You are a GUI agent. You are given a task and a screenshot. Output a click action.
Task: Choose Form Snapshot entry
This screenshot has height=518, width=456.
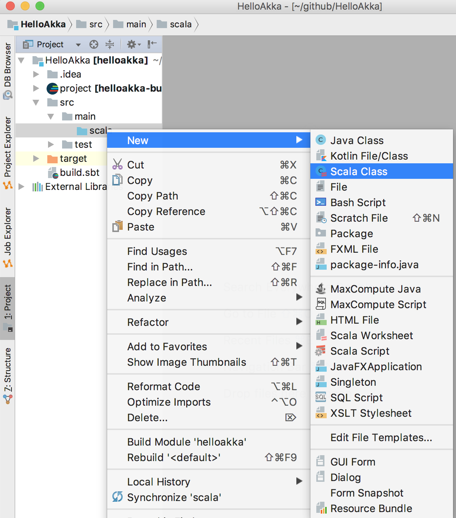pyautogui.click(x=382, y=493)
